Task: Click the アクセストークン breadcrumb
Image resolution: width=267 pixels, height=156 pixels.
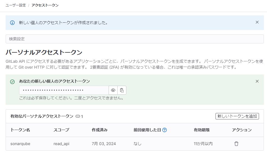Action: (x=45, y=5)
